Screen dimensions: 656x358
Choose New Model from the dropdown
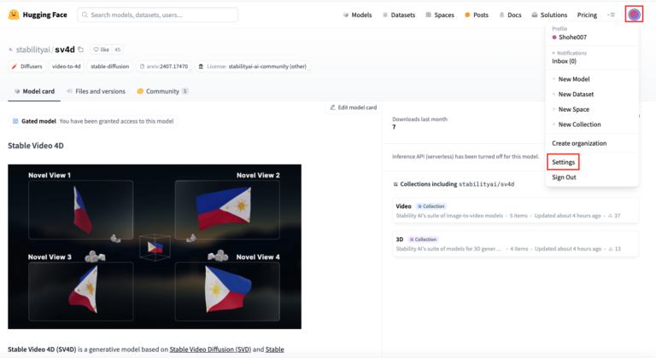coord(574,79)
